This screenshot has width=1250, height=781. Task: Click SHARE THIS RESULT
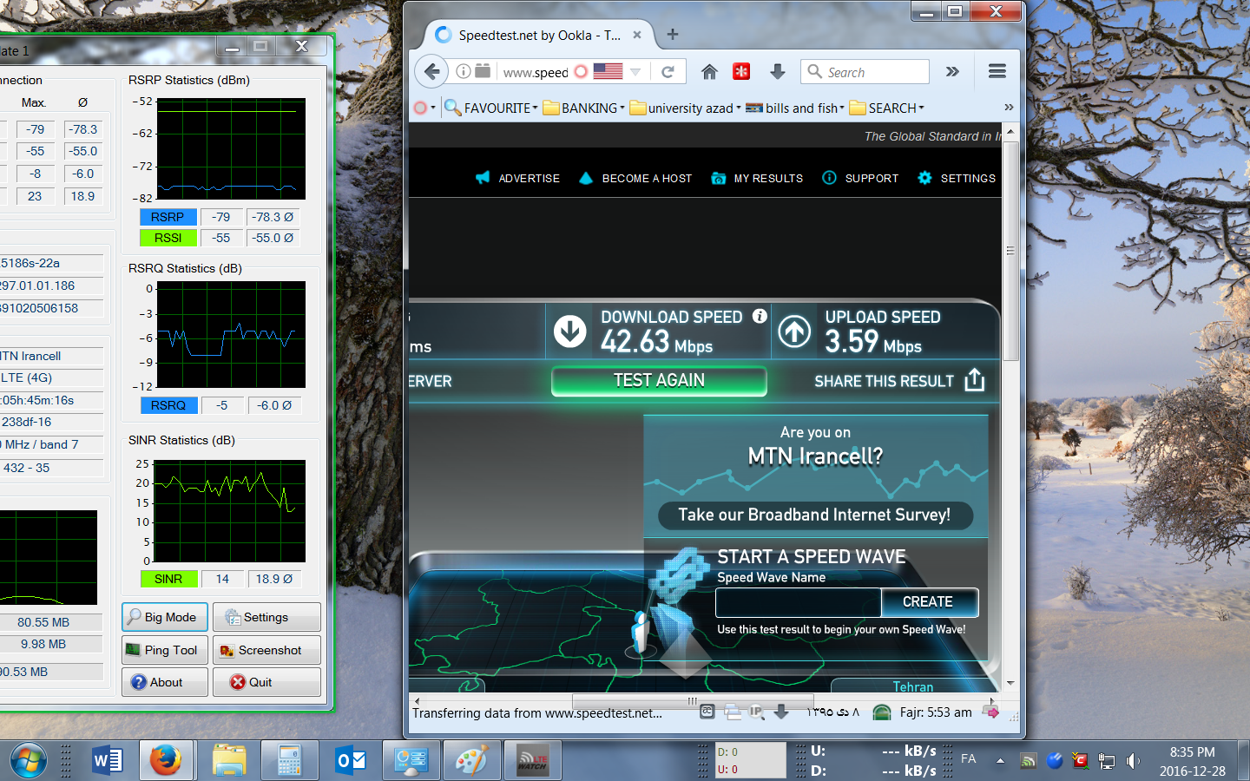pyautogui.click(x=899, y=381)
